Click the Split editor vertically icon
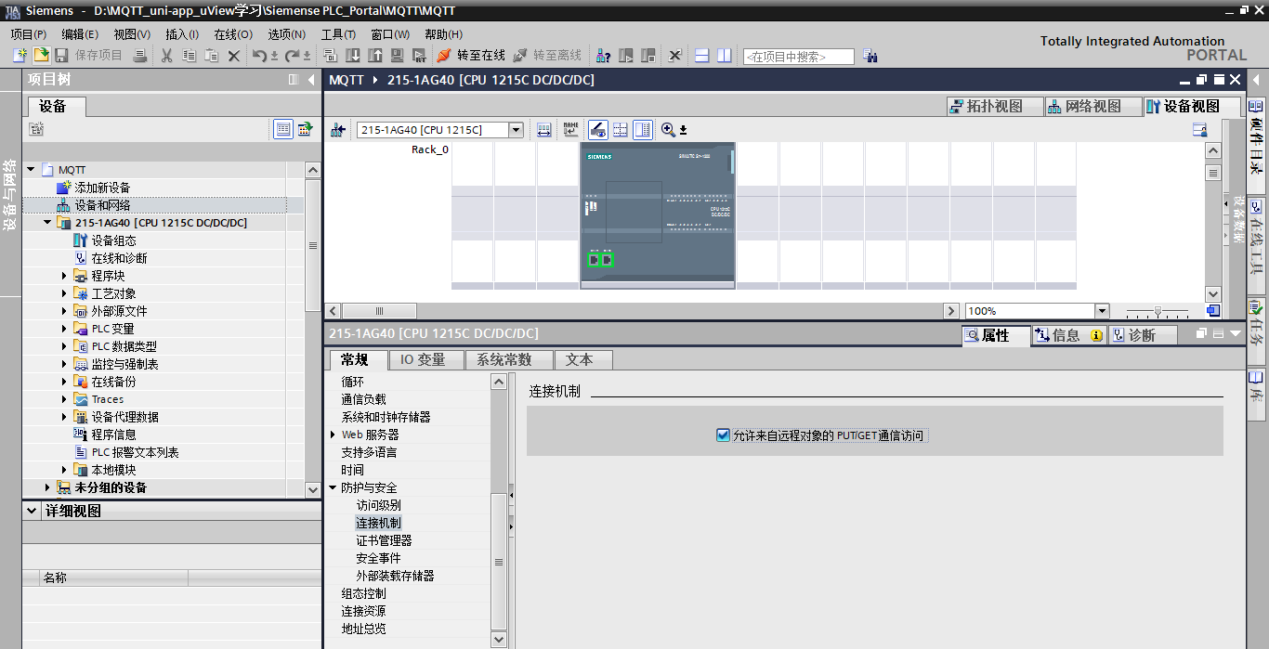The height and width of the screenshot is (649, 1269). click(725, 56)
